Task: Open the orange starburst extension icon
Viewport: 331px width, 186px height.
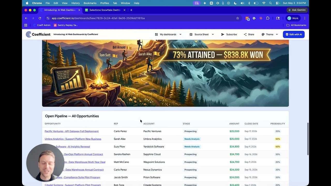Action: (261, 18)
